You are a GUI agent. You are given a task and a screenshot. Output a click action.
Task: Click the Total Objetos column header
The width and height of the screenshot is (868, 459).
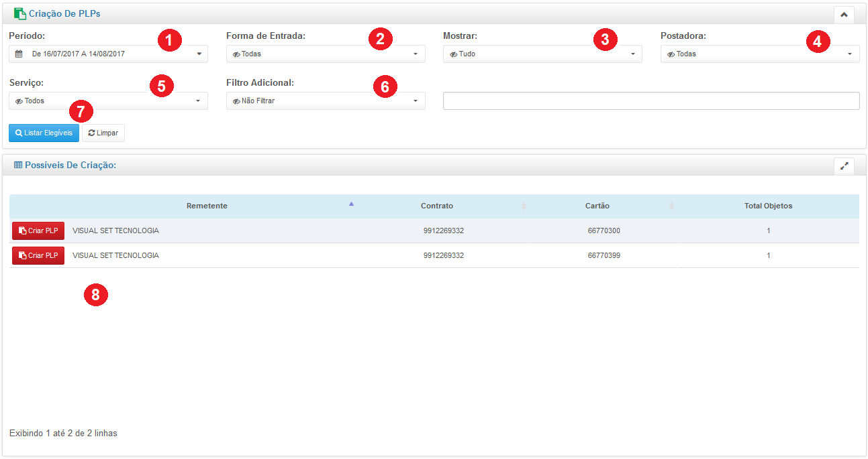tap(768, 206)
